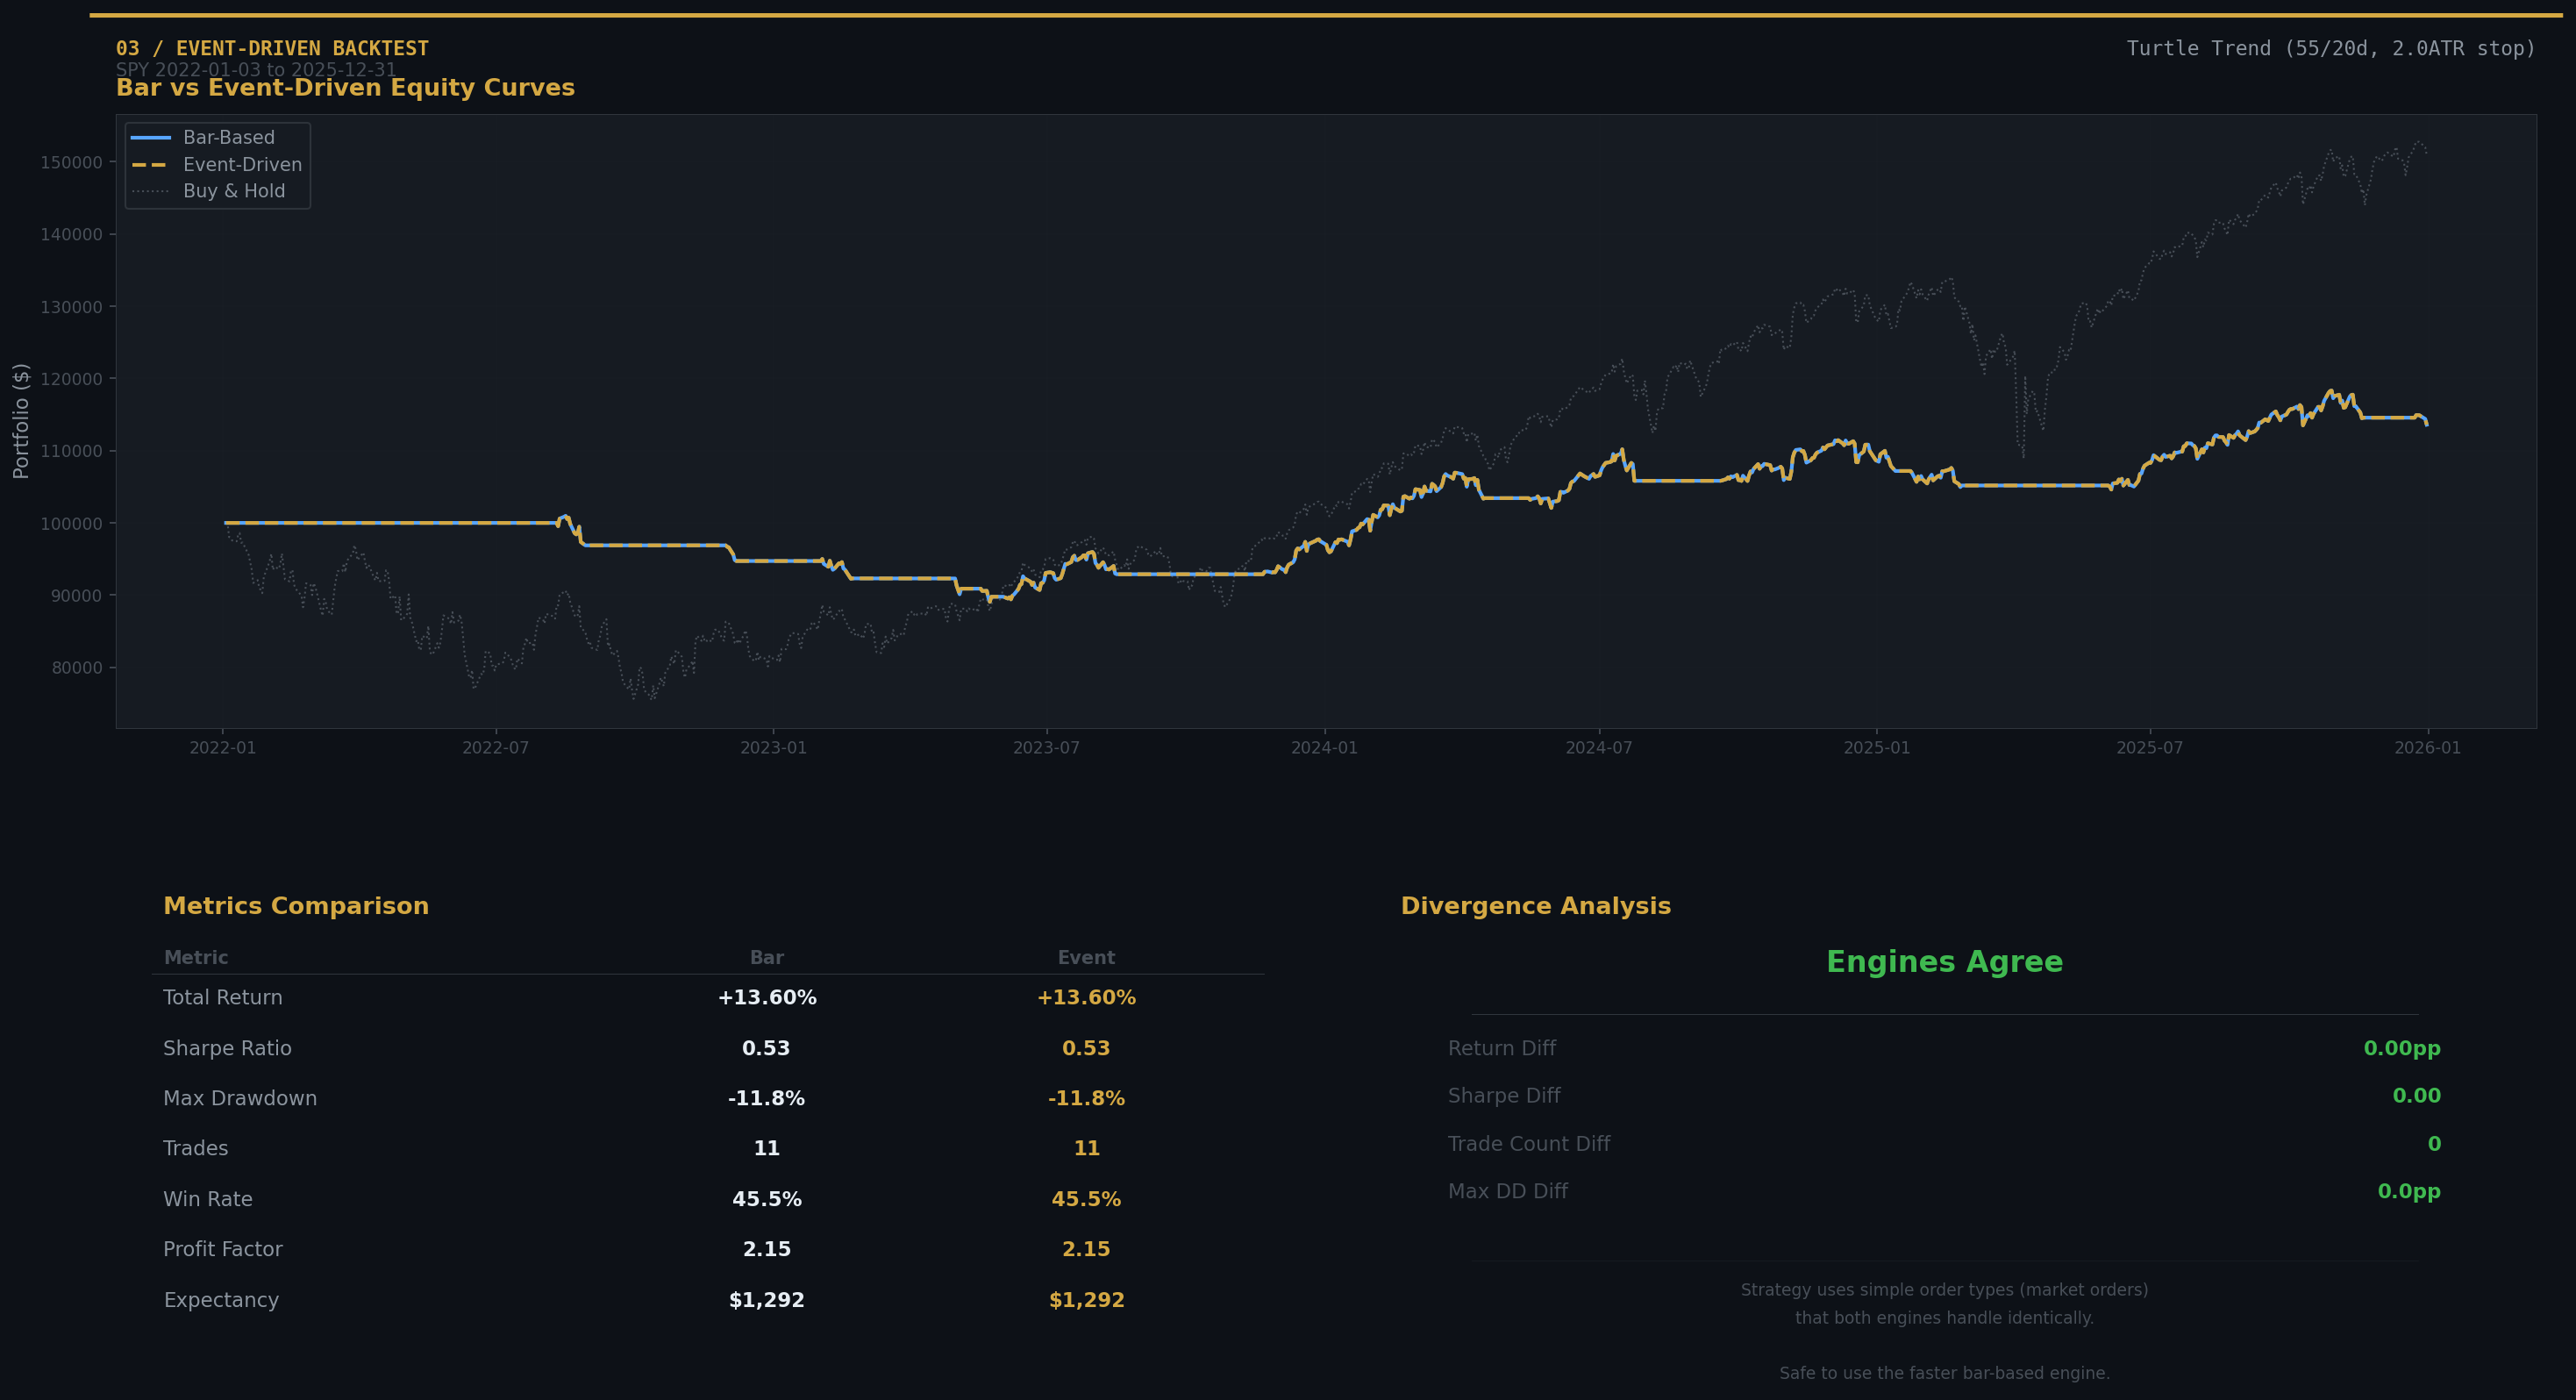This screenshot has width=2576, height=1400.
Task: Click the Buy & Hold dotted line swatch
Action: [152, 191]
